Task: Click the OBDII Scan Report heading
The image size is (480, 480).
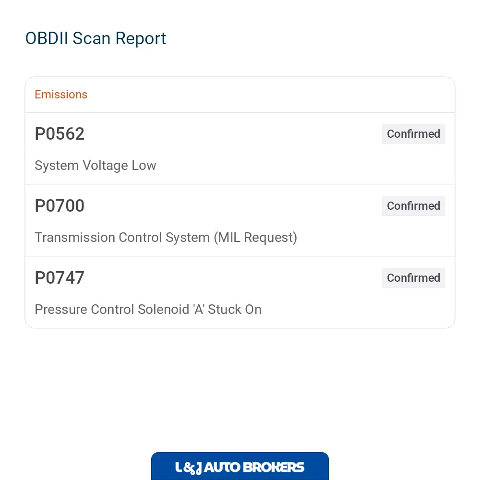Action: [x=96, y=38]
